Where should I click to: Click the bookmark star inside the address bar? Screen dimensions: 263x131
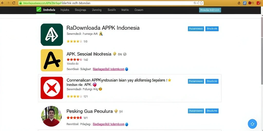[201, 3]
